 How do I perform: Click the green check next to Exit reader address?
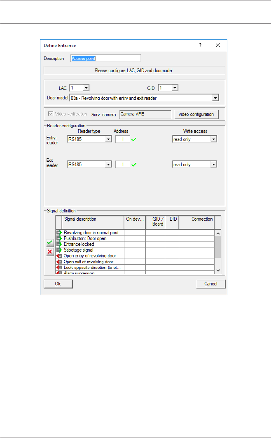coord(134,165)
